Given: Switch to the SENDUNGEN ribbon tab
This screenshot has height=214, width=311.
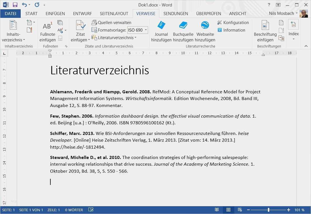Looking at the screenshot, I should (176, 13).
